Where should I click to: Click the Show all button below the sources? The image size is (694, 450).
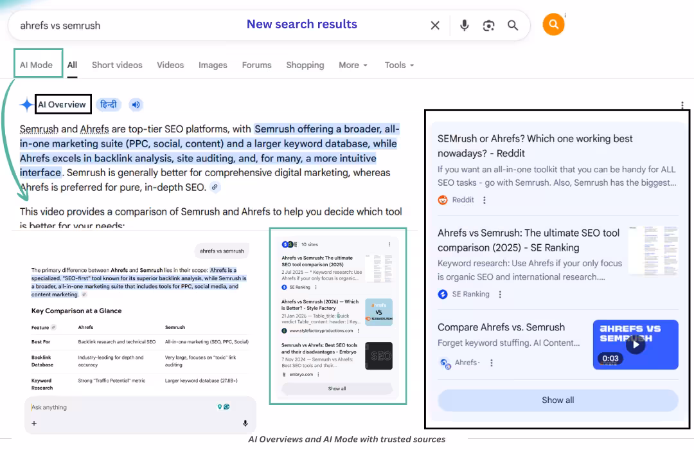(557, 400)
